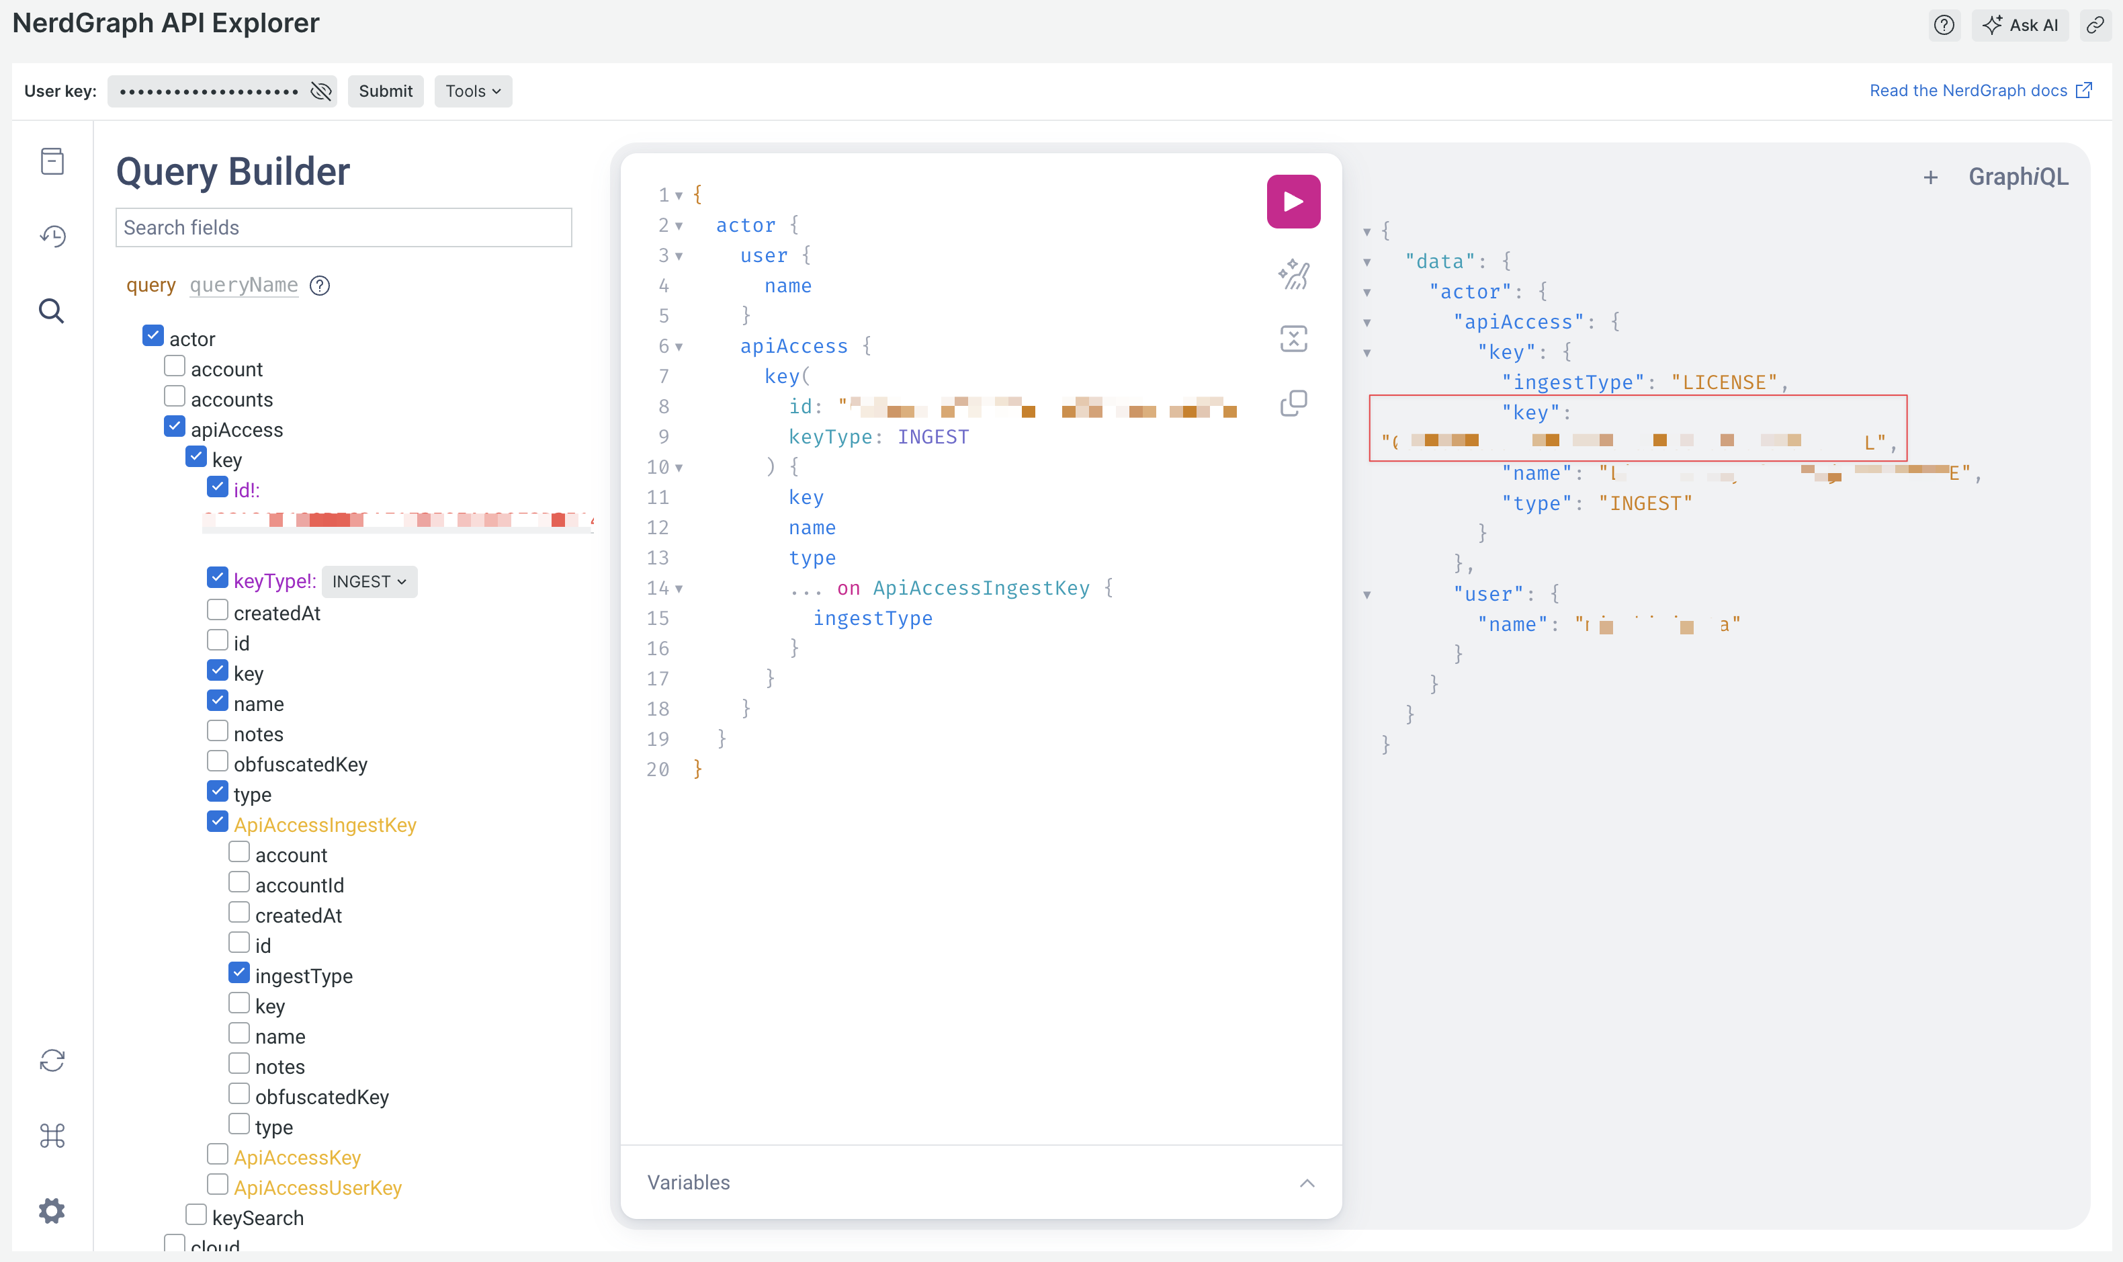Check the obfuscatedKey field under key
Screen dimensions: 2123x1262
coord(218,762)
